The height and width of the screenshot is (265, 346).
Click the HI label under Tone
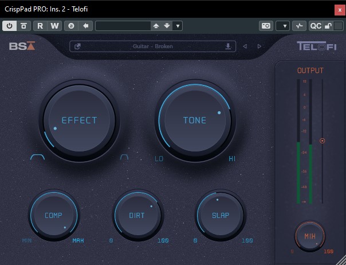pyautogui.click(x=232, y=159)
